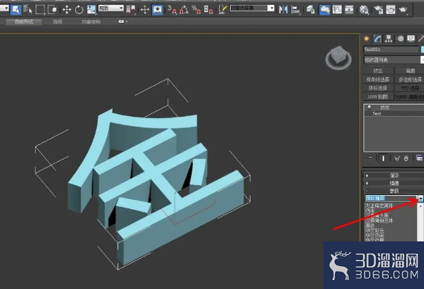Click Configure Modifier Sets icon
The height and width of the screenshot is (289, 424).
click(419, 158)
